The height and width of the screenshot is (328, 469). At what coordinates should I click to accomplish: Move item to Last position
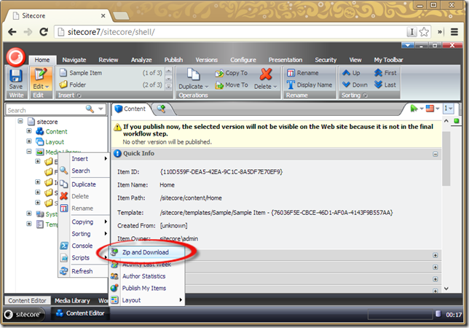point(385,85)
